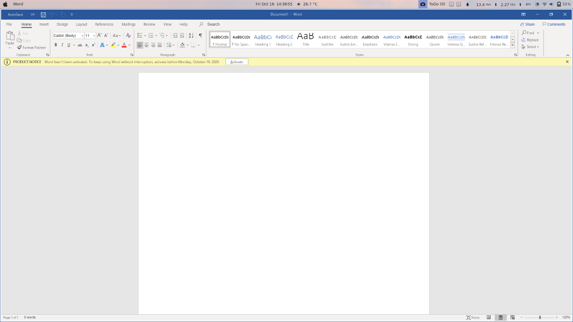573x322 pixels.
Task: Open the File tab
Action: point(9,25)
